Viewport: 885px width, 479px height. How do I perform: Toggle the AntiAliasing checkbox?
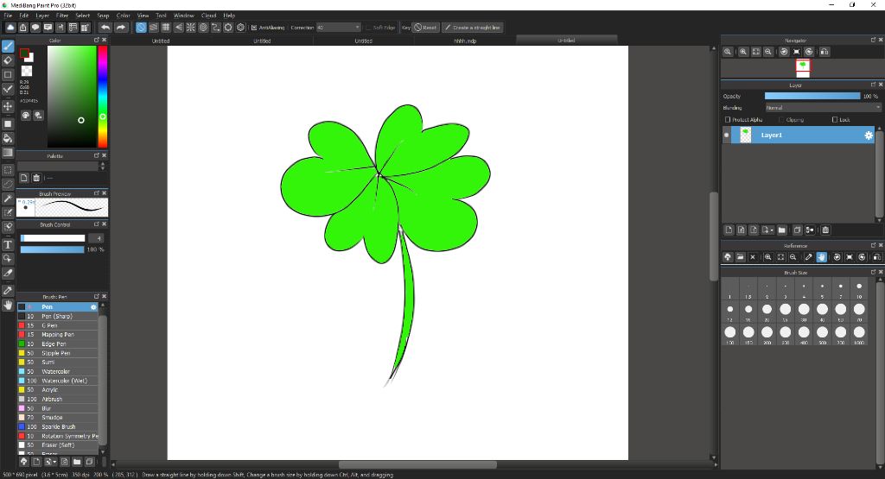coord(254,27)
